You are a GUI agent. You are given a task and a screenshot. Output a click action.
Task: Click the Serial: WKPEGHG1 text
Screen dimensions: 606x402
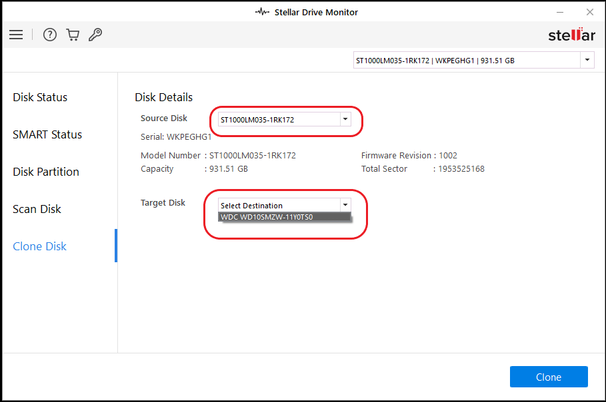[x=176, y=136]
